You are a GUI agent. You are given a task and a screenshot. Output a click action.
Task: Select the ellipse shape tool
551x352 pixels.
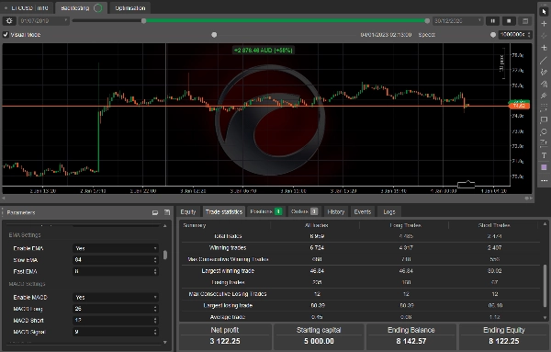544,131
